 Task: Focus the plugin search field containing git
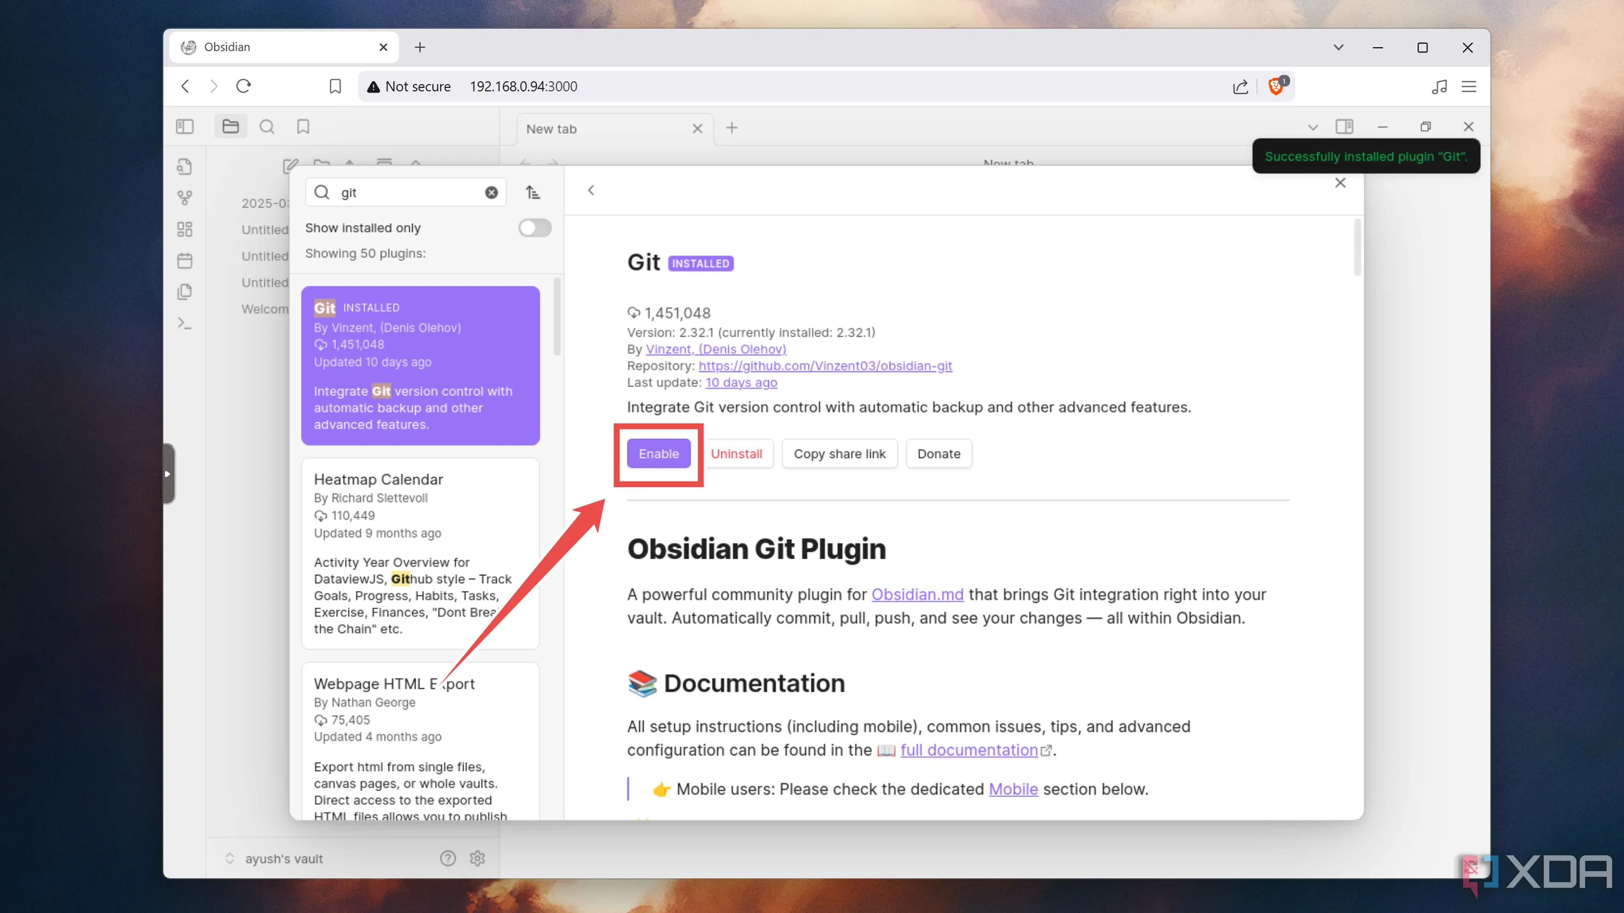406,193
